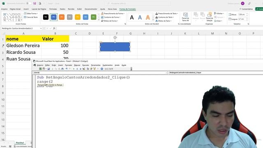Screen dimensions: 263x148
Task: Select column C header
Action: 76,33
